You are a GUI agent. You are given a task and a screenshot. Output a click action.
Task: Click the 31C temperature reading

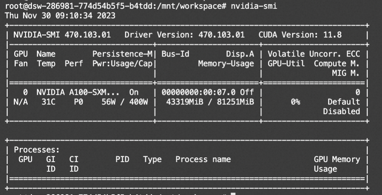click(x=46, y=102)
